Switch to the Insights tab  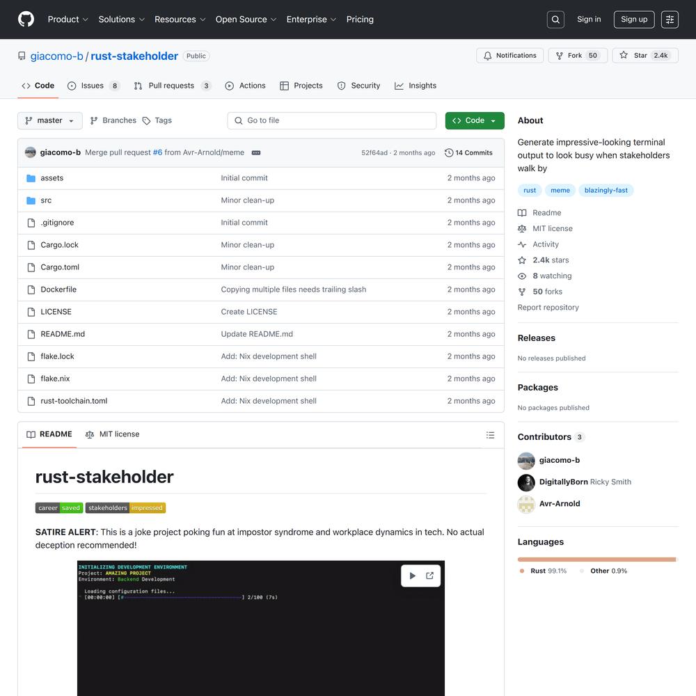click(x=416, y=86)
